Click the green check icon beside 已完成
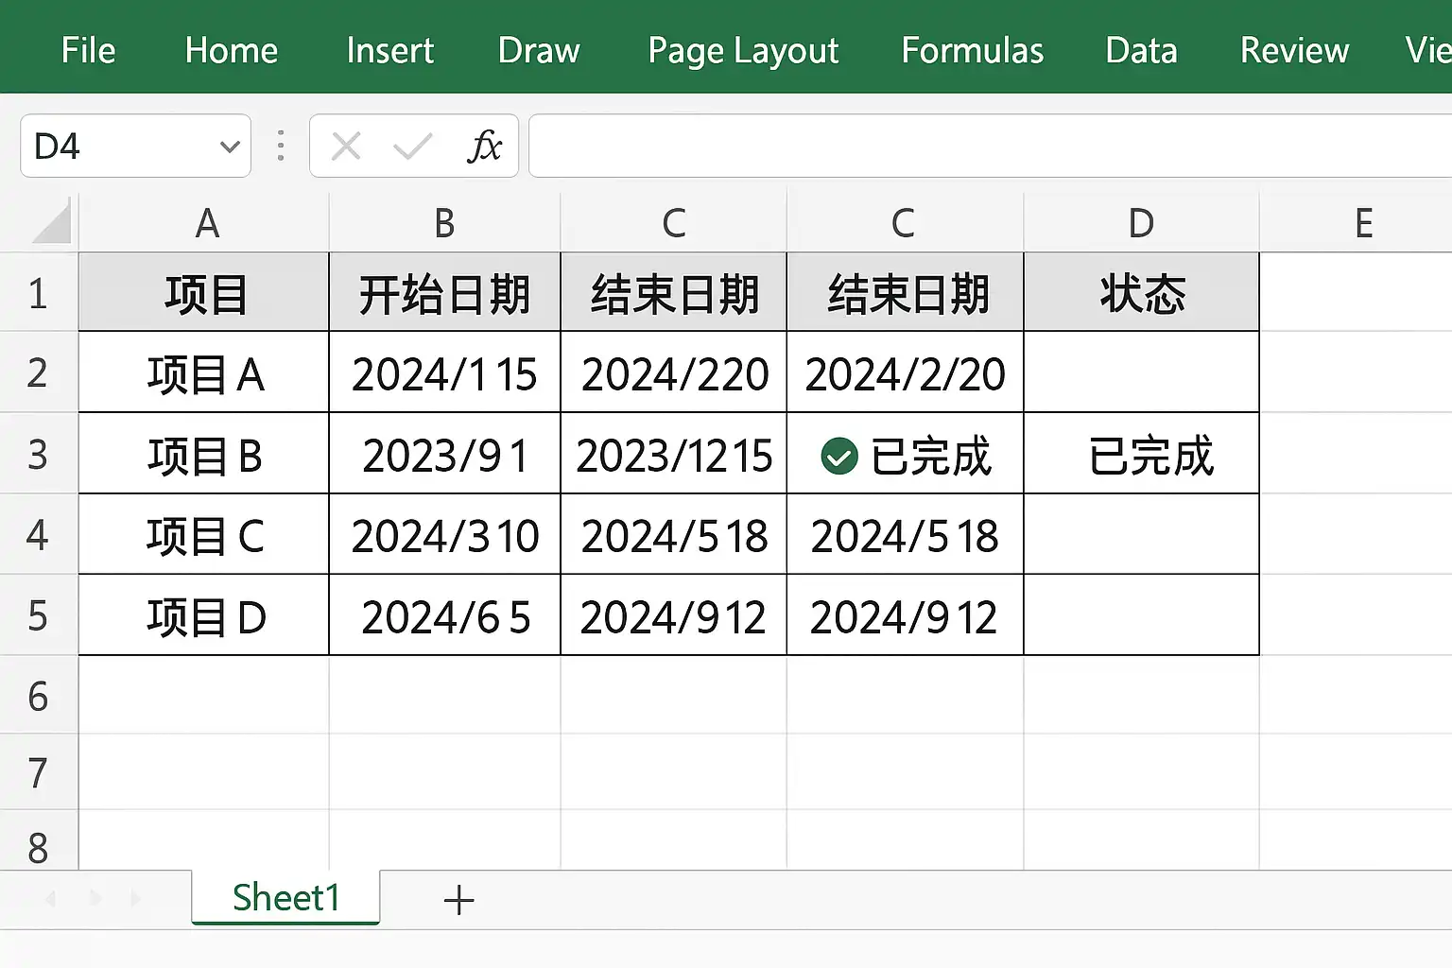 coord(838,457)
